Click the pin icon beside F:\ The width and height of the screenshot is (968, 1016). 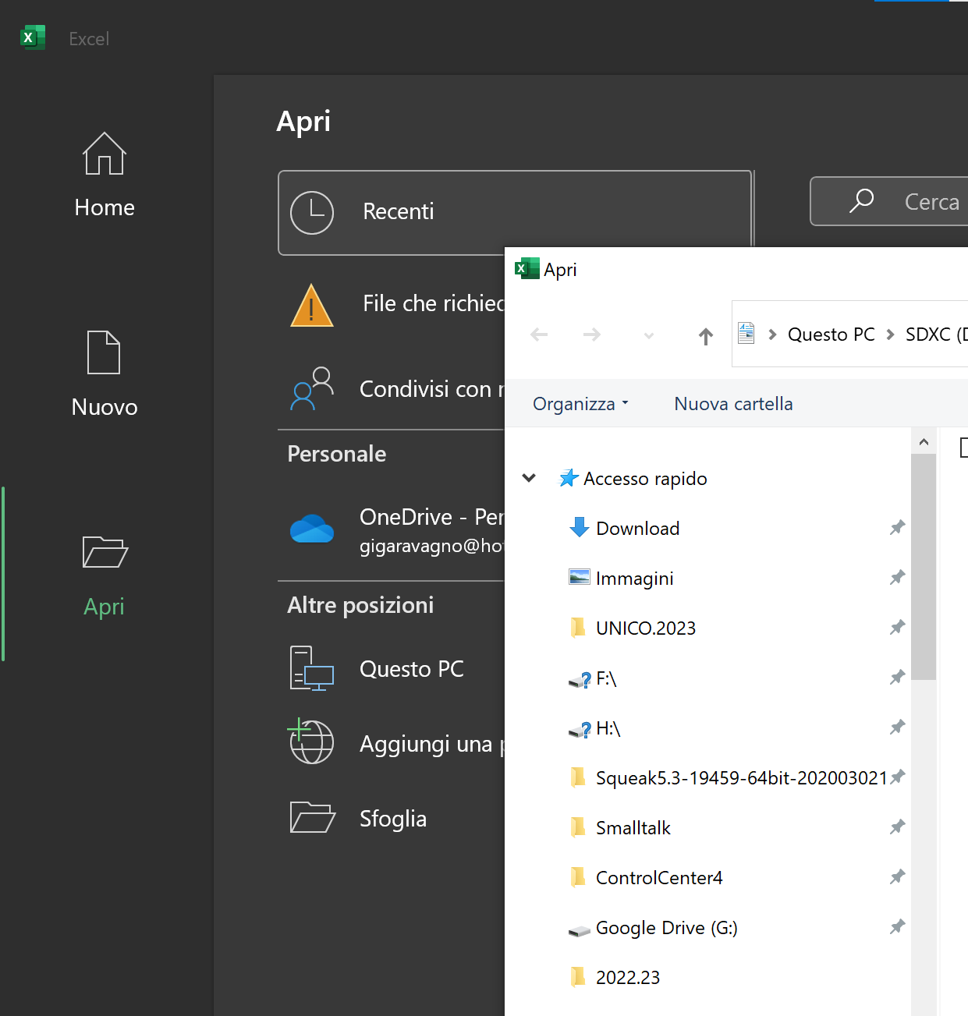point(897,678)
